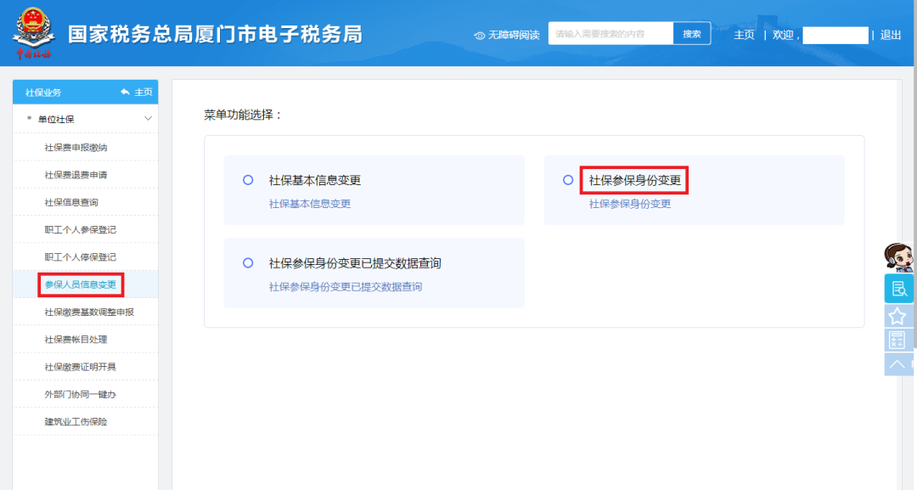Click the eye icon for 无障碍阅读
917x490 pixels.
click(480, 36)
